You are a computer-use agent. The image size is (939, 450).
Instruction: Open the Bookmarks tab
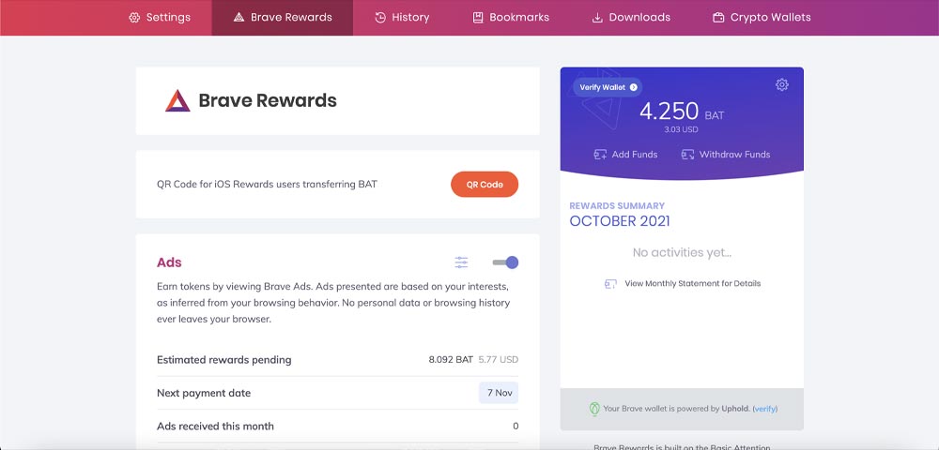(510, 17)
